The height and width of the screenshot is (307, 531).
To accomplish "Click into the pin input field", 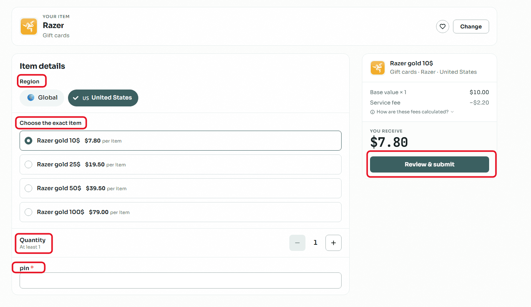I will coord(181,280).
